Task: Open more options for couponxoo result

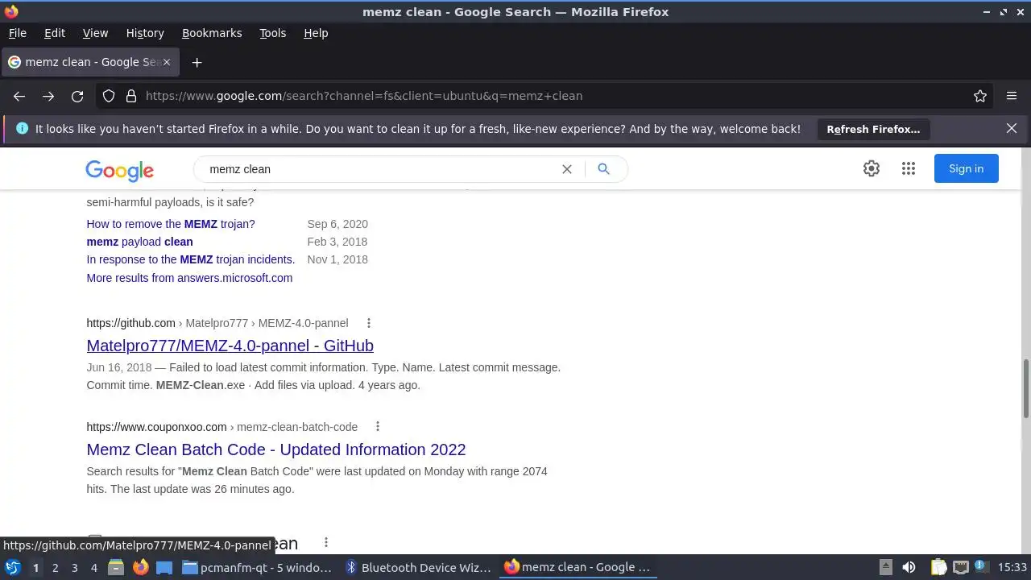Action: tap(377, 427)
